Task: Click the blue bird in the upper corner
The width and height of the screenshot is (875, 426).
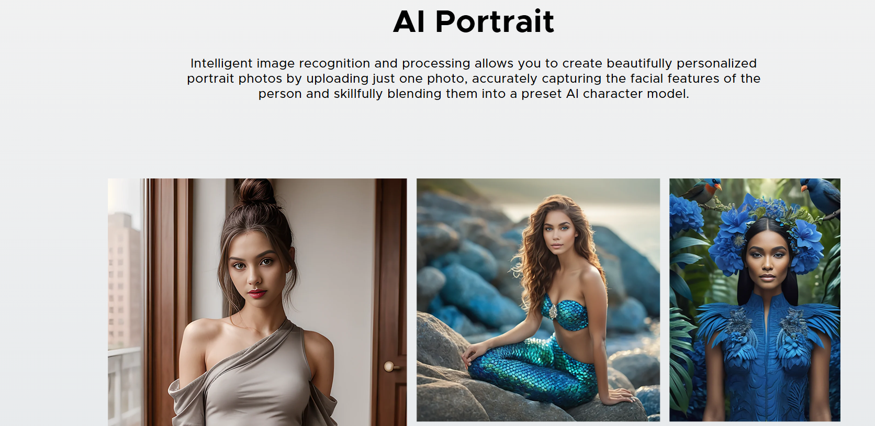Action: [x=820, y=195]
